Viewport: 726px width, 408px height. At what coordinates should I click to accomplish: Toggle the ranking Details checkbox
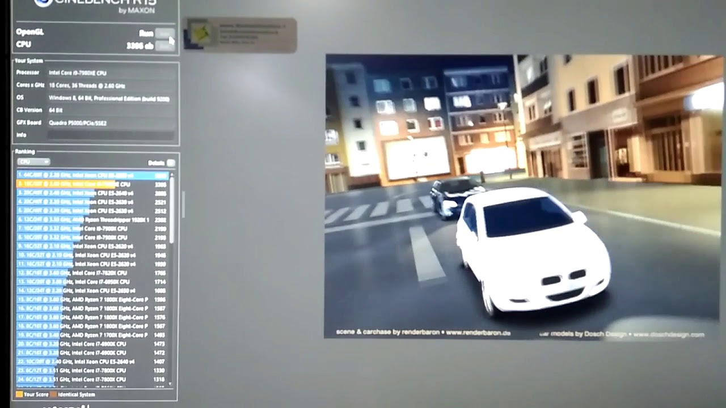[x=171, y=163]
